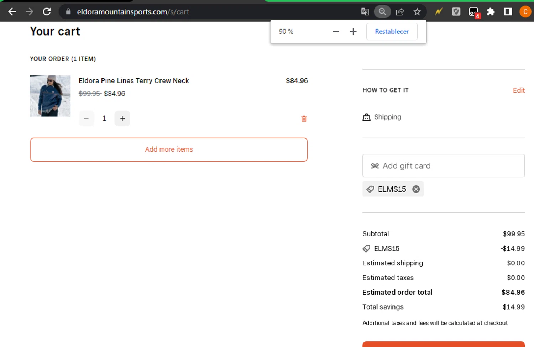Decrease browser zoom level
Screen dimensions: 534x347
pos(336,32)
